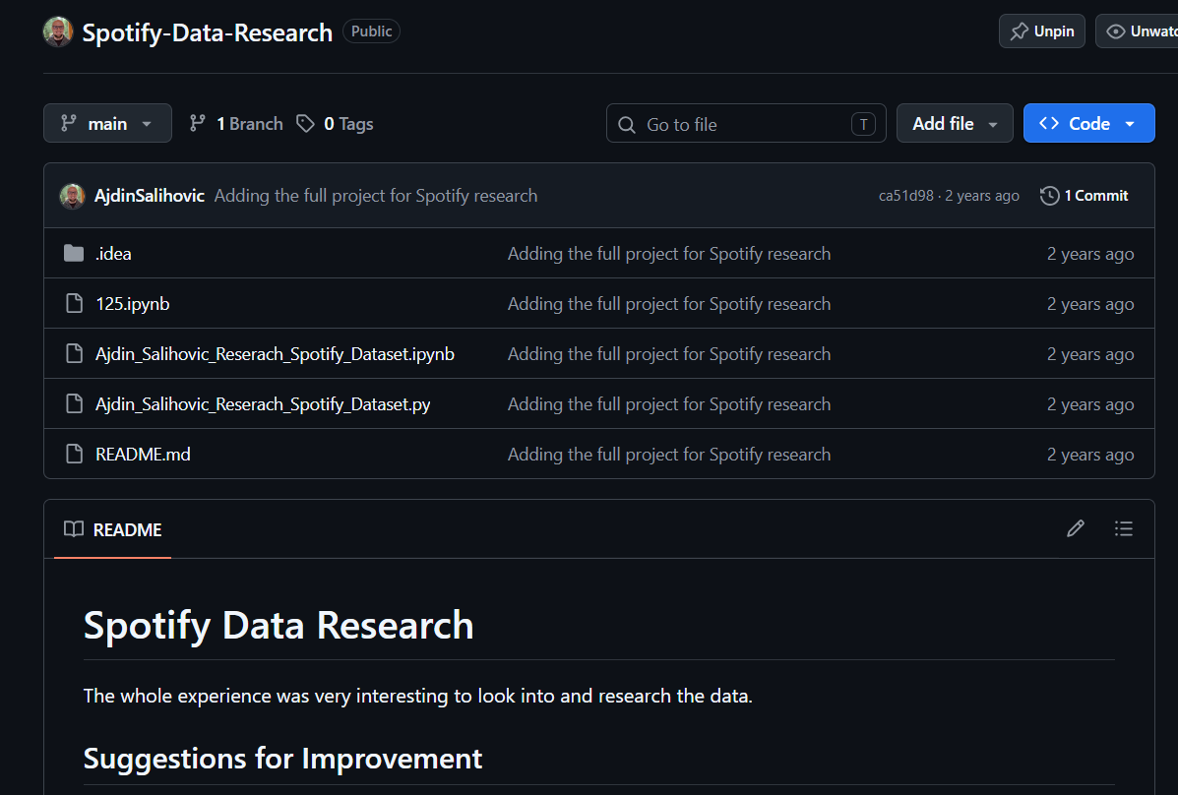Open Ajdin_Salihovic_Reserach_Spotify_Dataset.ipynb

pyautogui.click(x=275, y=354)
